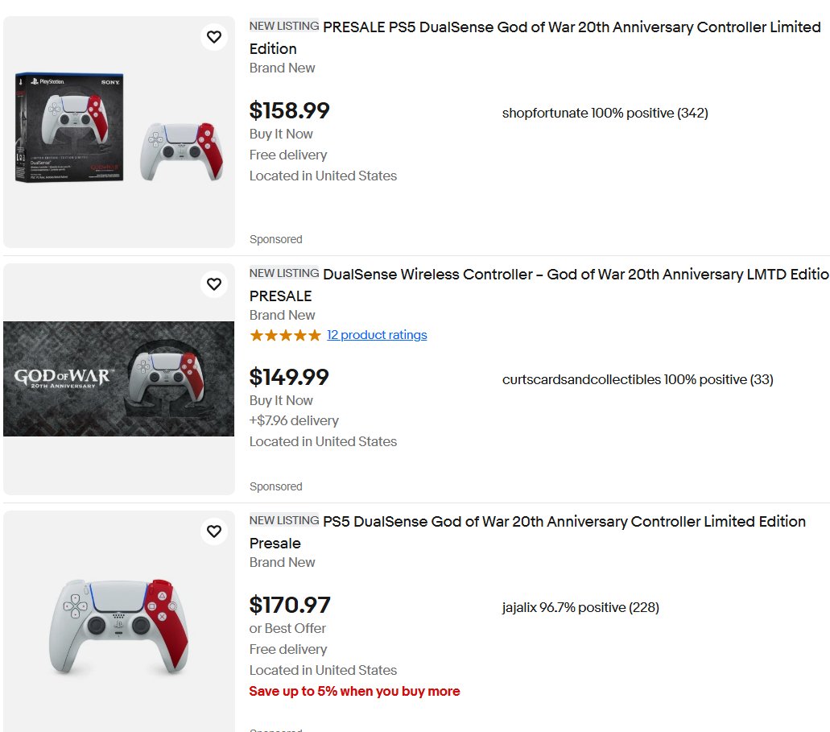Click seller curtscardsandcollectibles 100% positive feedback
Screen dimensions: 830x732
pyautogui.click(x=638, y=379)
